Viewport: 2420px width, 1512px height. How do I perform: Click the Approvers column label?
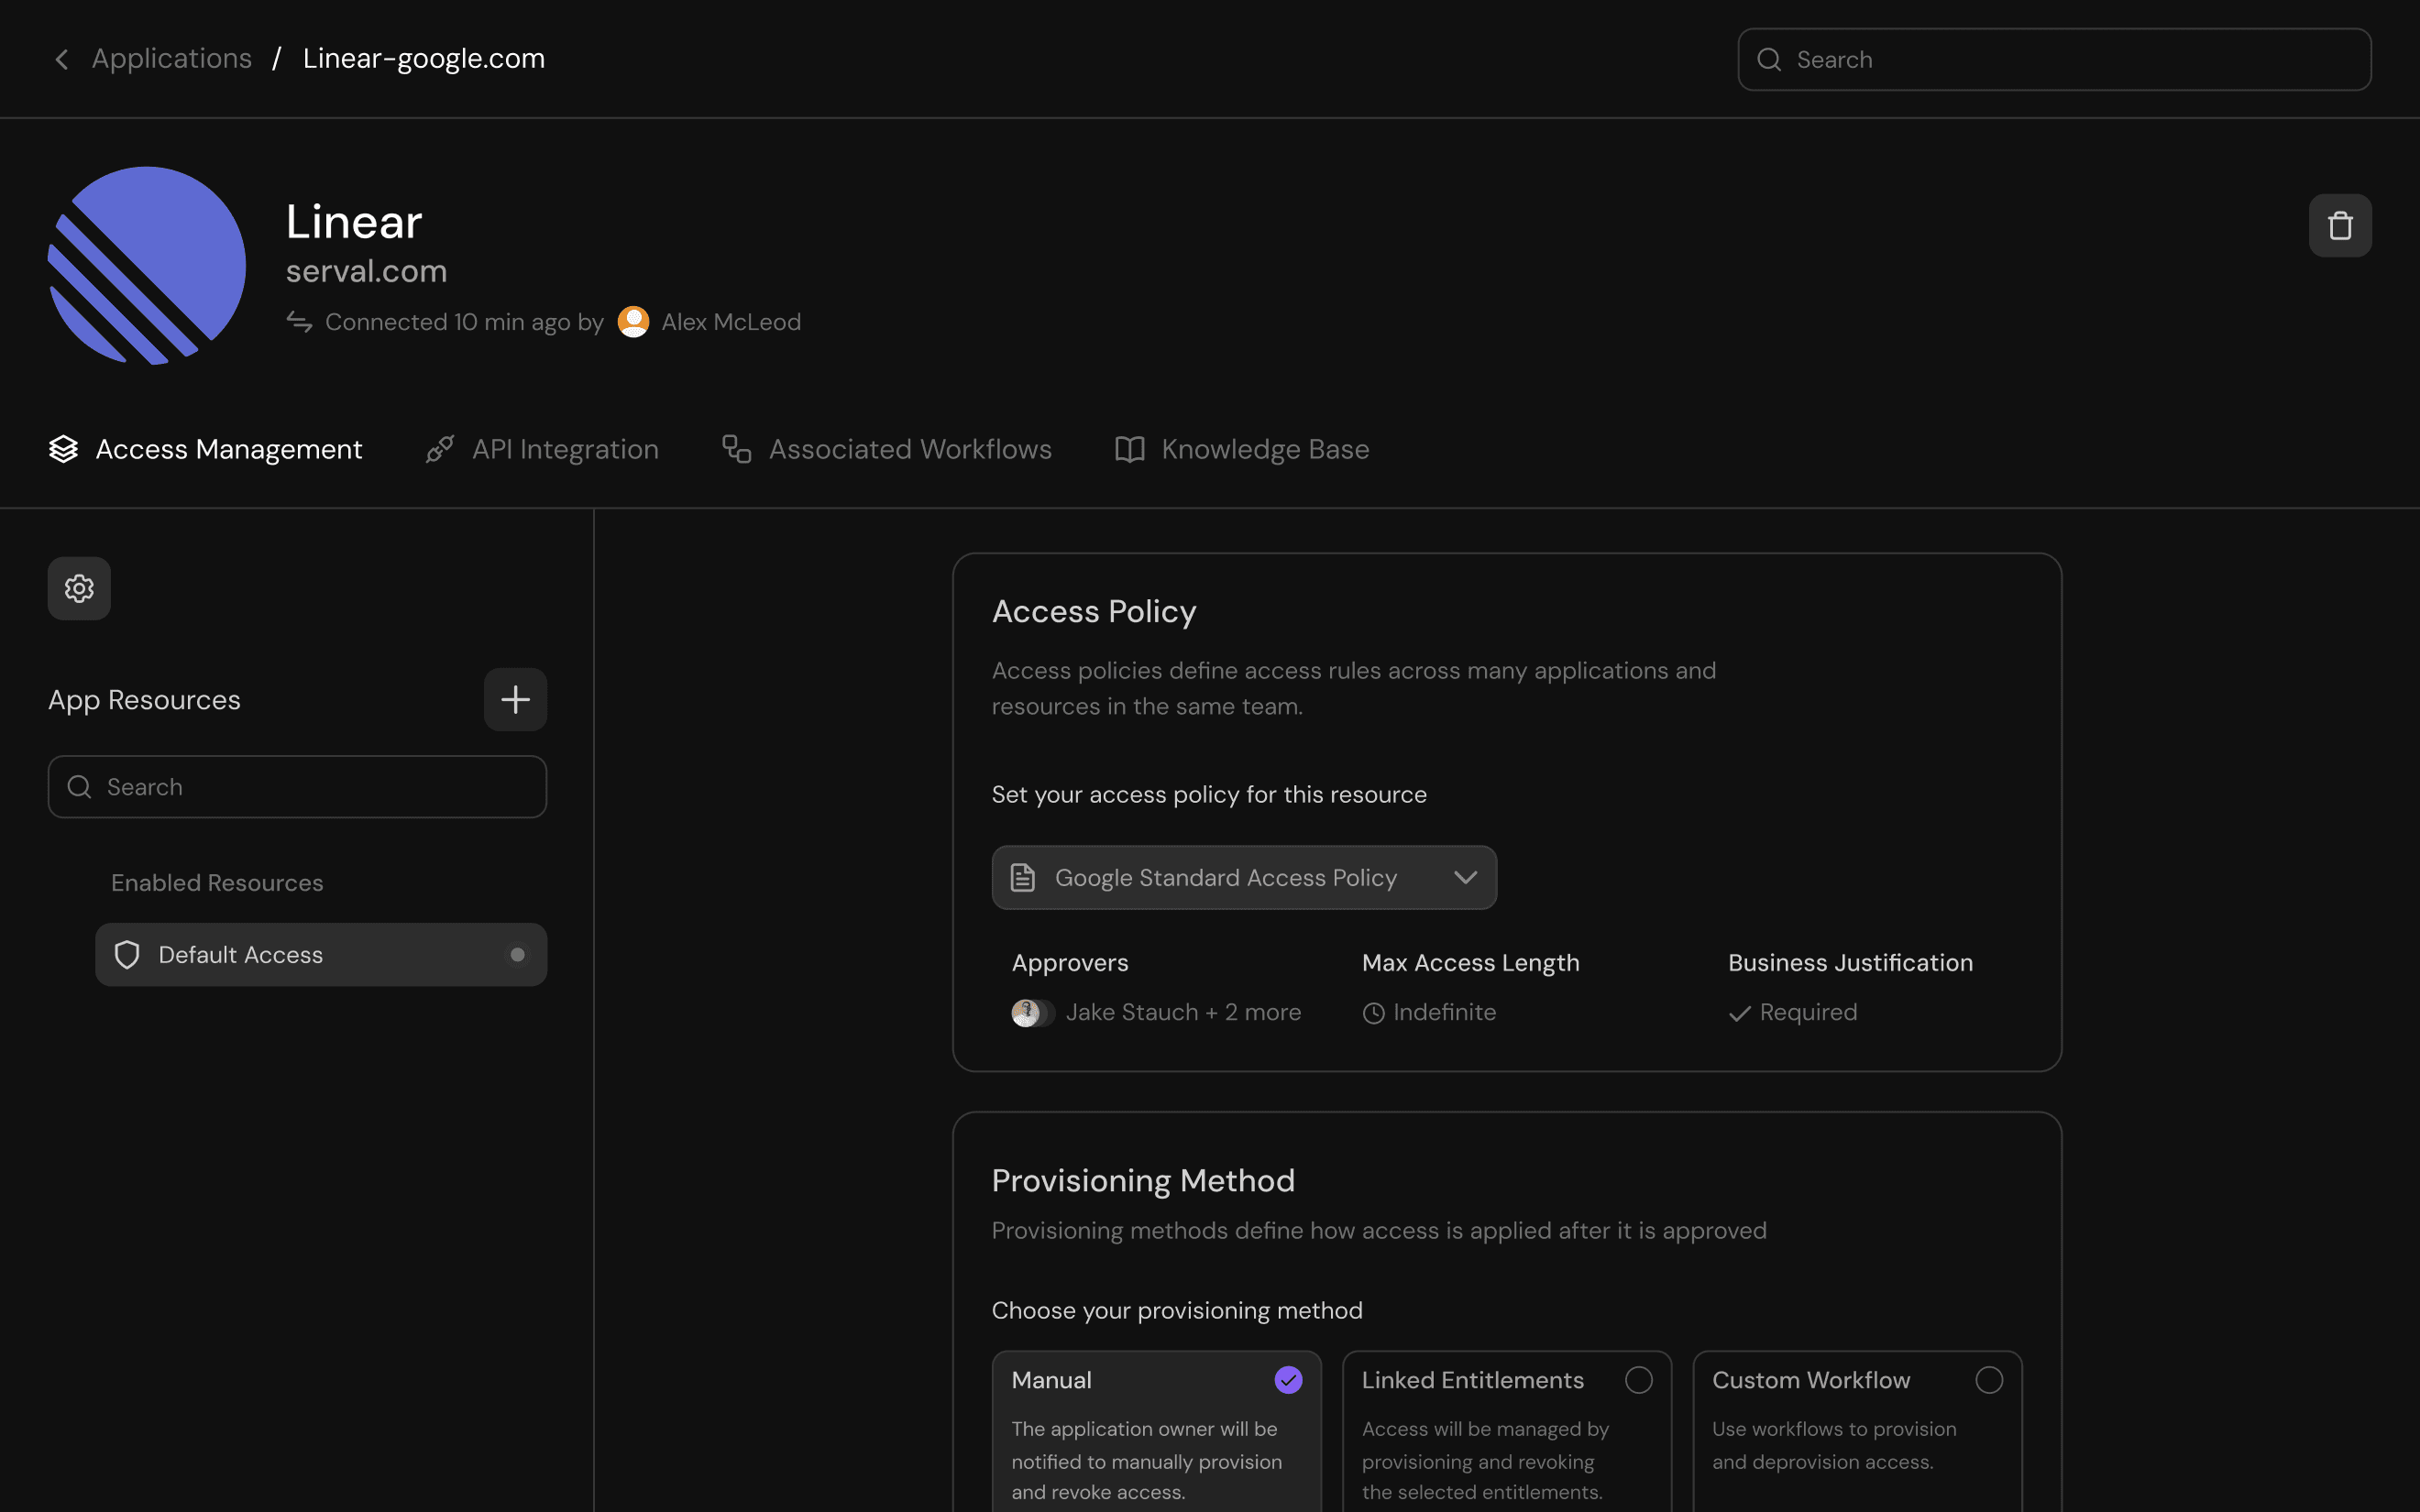(x=1070, y=963)
